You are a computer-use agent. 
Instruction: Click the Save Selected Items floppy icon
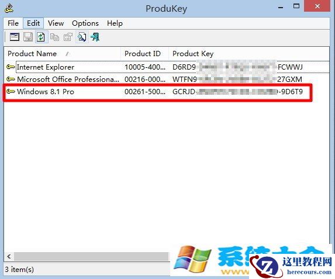[28, 37]
